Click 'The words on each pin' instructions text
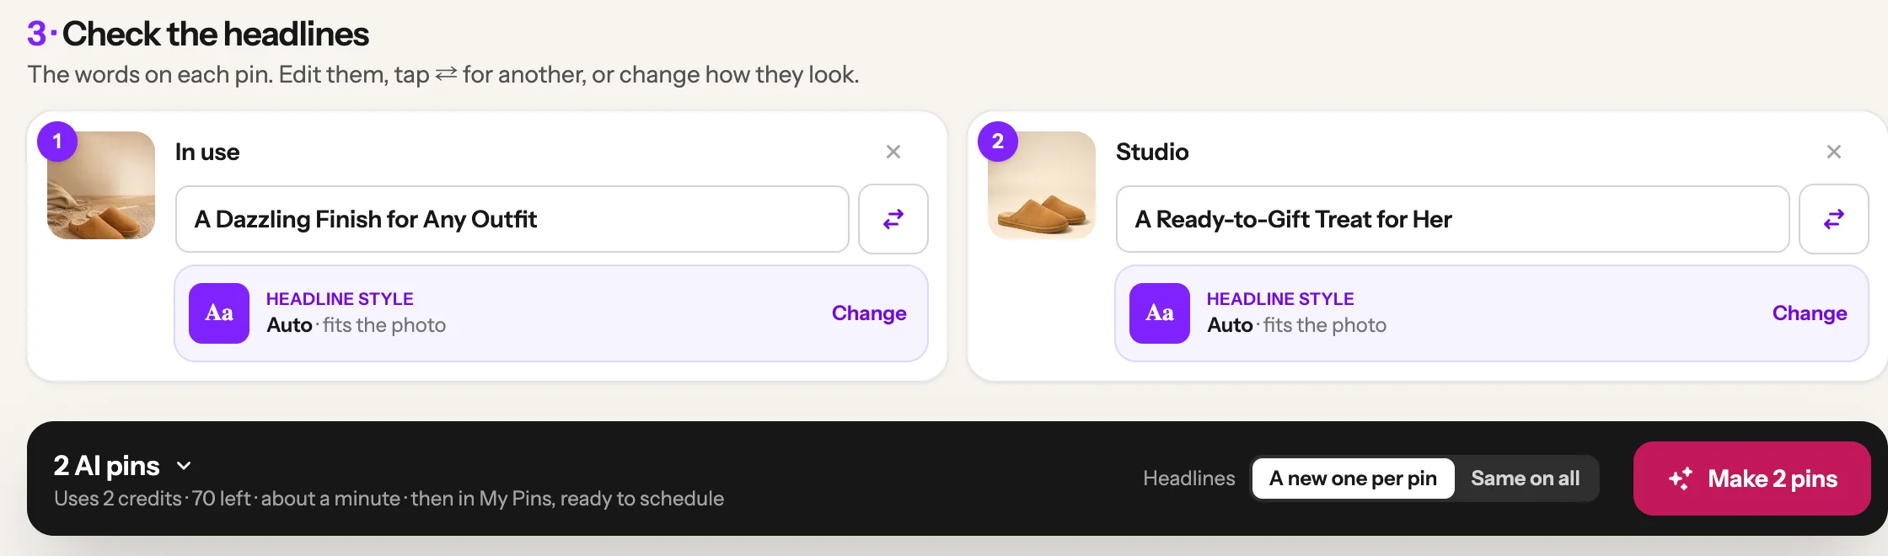The height and width of the screenshot is (556, 1888). [443, 75]
